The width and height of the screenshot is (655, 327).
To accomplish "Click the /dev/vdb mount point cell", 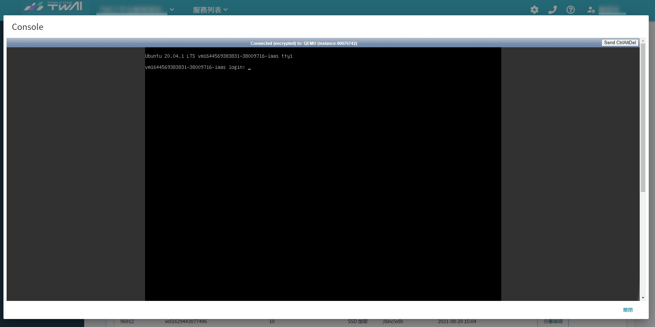I will coord(393,321).
